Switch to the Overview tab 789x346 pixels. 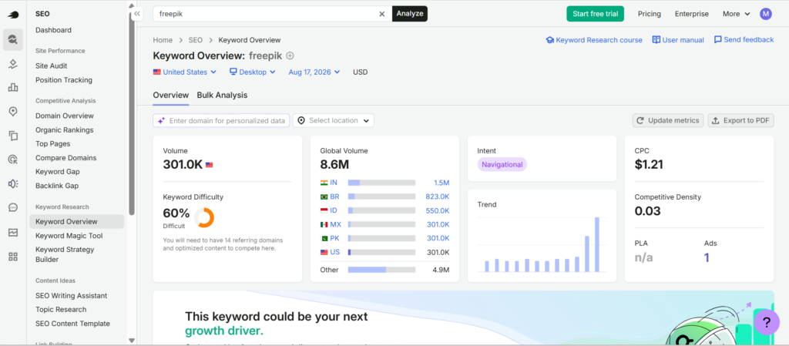coord(170,95)
